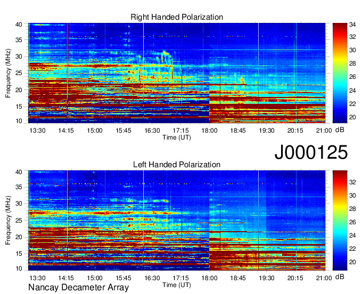The width and height of the screenshot is (362, 294).
Task: Click the Left Handed Polarization spectrogram plot
Action: click(x=177, y=220)
